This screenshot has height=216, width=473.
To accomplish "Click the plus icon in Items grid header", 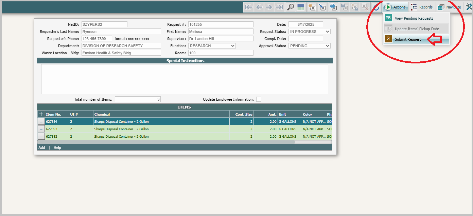I will [41, 114].
